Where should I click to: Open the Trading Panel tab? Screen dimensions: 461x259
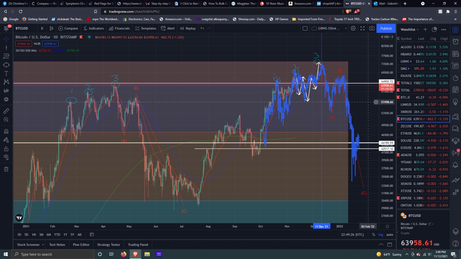pos(138,245)
